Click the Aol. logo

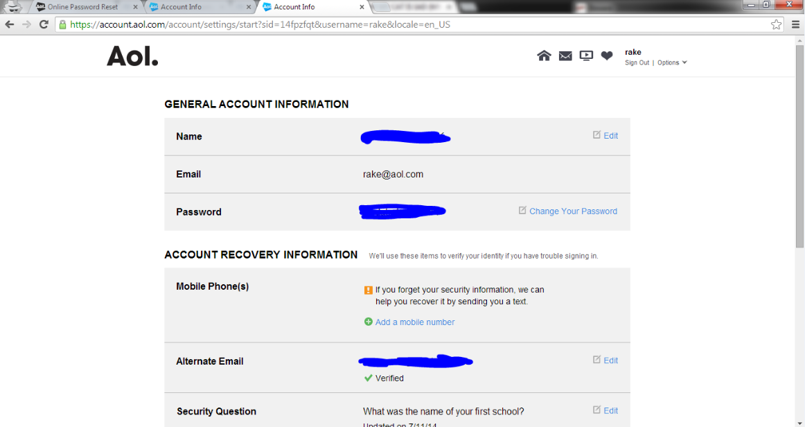click(x=132, y=56)
